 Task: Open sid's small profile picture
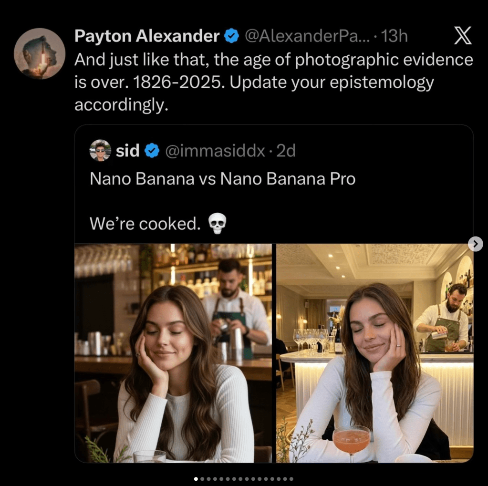tap(100, 151)
